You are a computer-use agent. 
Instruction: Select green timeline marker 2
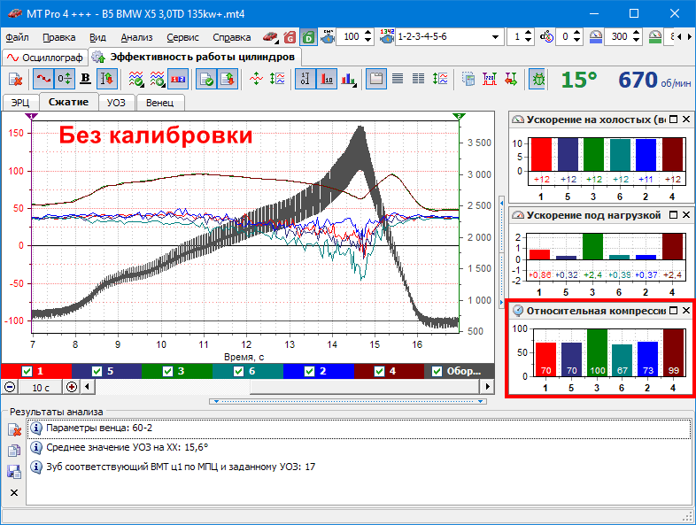coord(459,116)
